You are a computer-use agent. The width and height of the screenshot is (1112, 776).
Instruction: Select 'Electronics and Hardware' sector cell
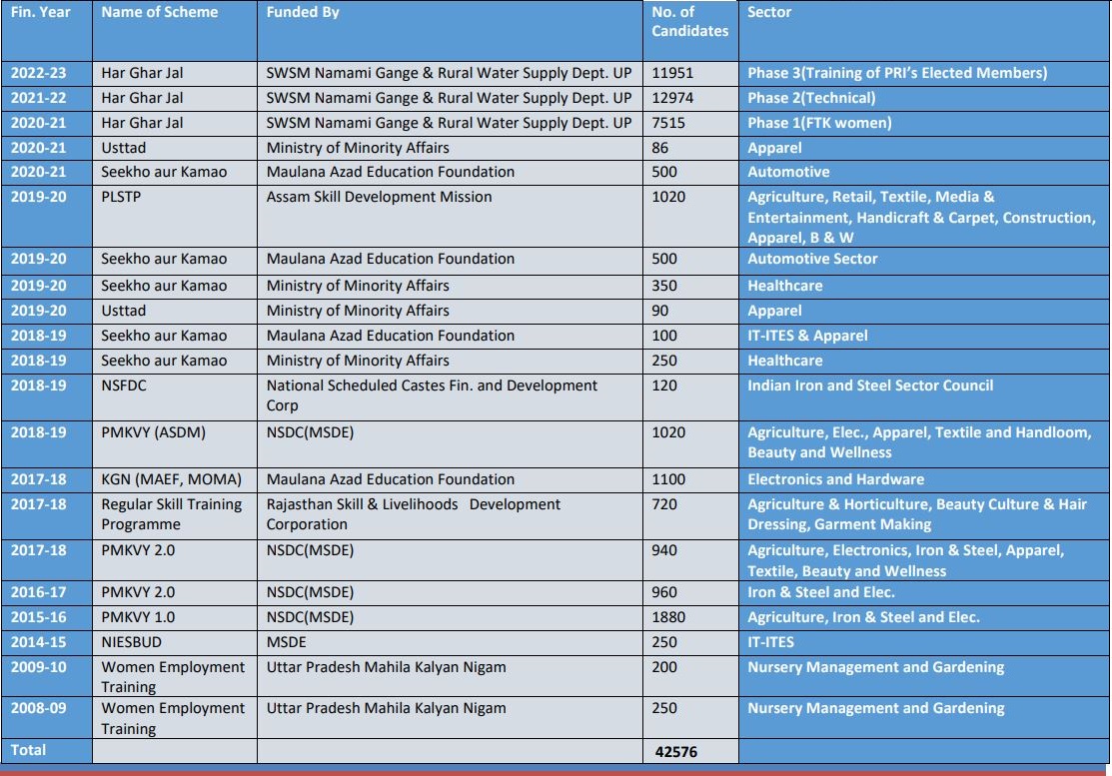(x=835, y=479)
